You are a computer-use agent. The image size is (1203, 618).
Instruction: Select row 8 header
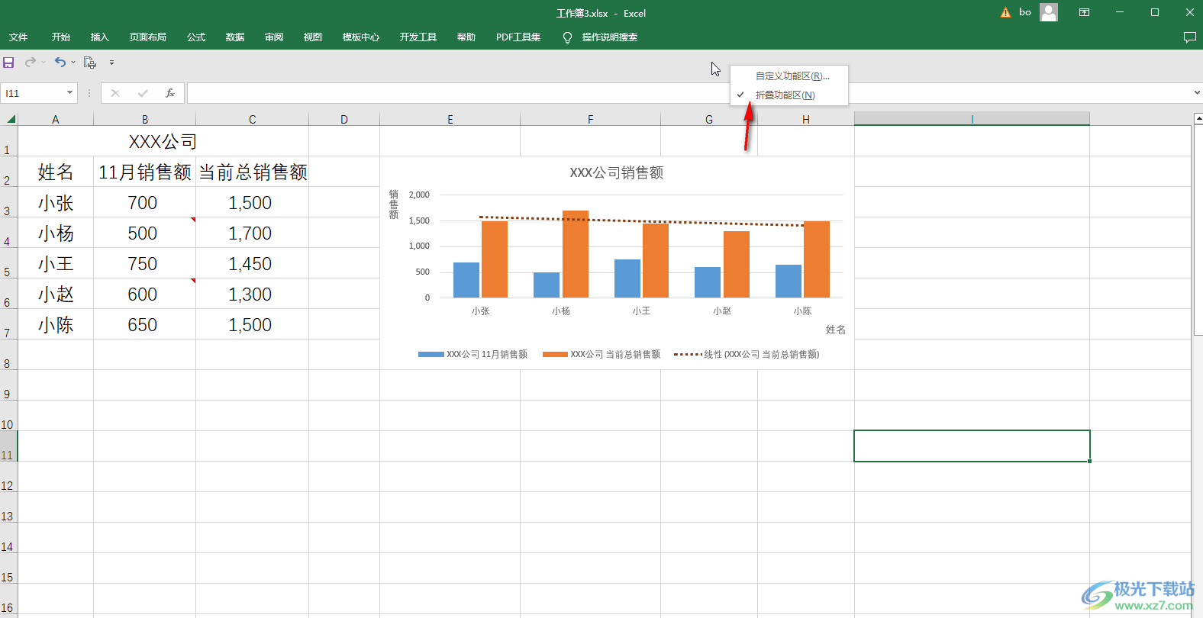pos(8,355)
